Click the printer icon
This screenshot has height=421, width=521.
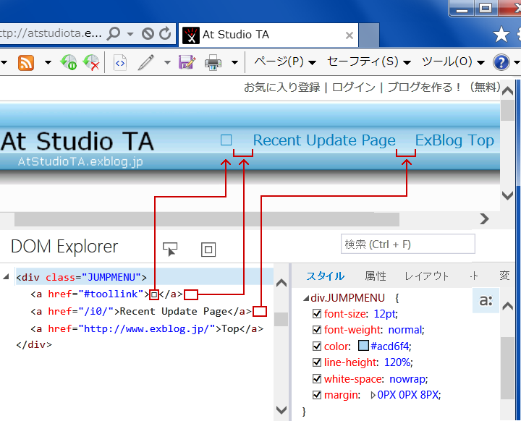[x=213, y=62]
